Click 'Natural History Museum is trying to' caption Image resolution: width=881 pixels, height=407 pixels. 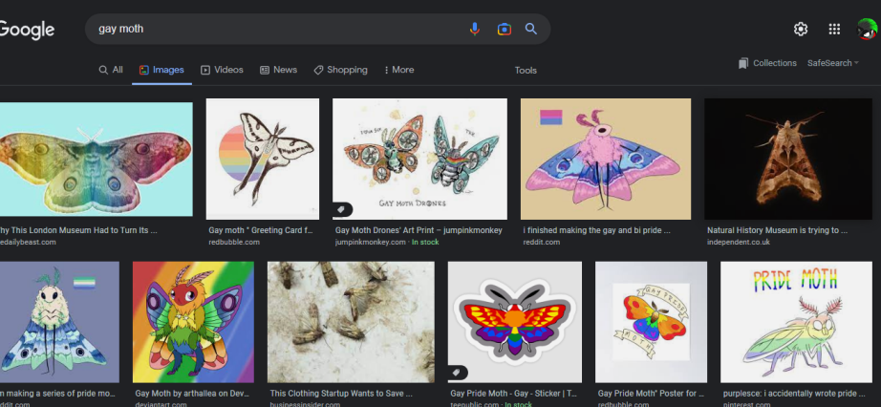pos(777,230)
